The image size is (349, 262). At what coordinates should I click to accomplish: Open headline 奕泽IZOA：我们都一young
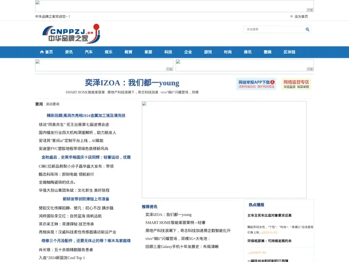tap(132, 83)
